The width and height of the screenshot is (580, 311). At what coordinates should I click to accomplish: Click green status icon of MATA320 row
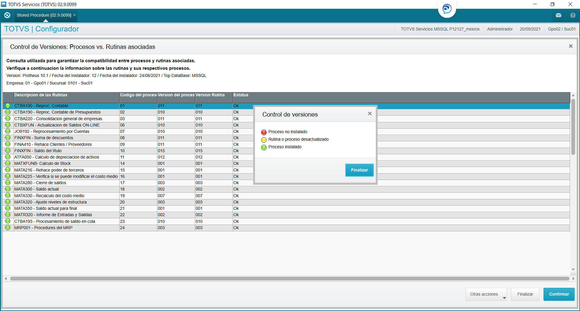click(8, 202)
